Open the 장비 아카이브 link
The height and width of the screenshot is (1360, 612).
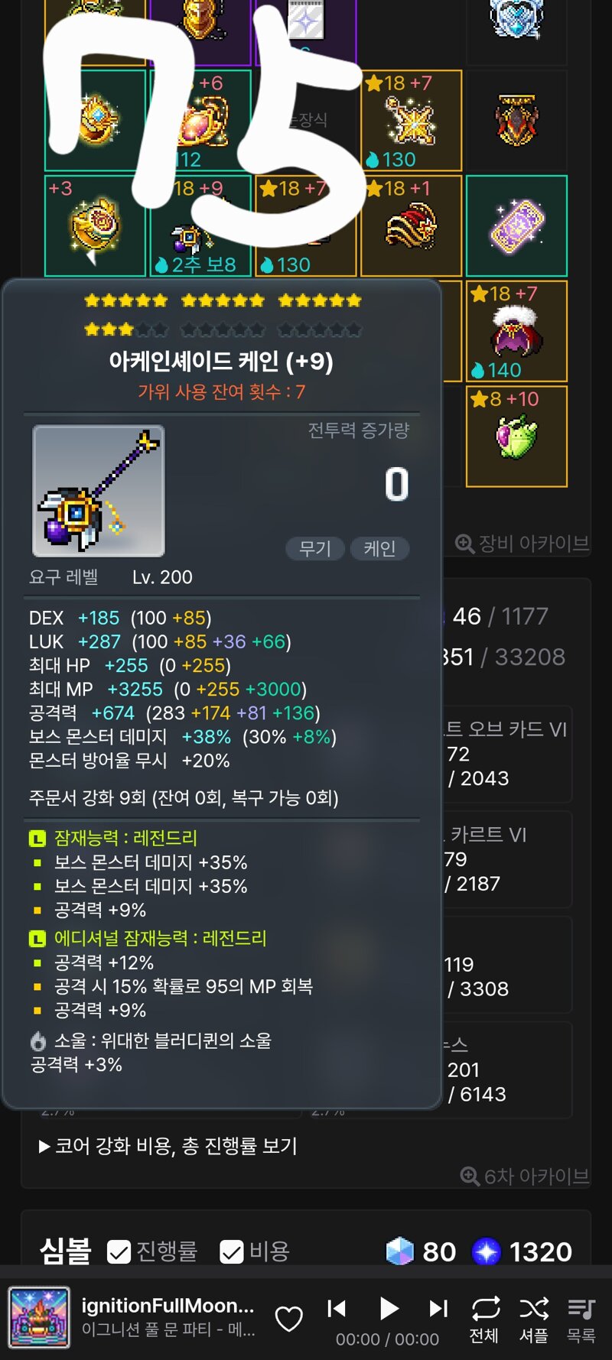[x=522, y=544]
